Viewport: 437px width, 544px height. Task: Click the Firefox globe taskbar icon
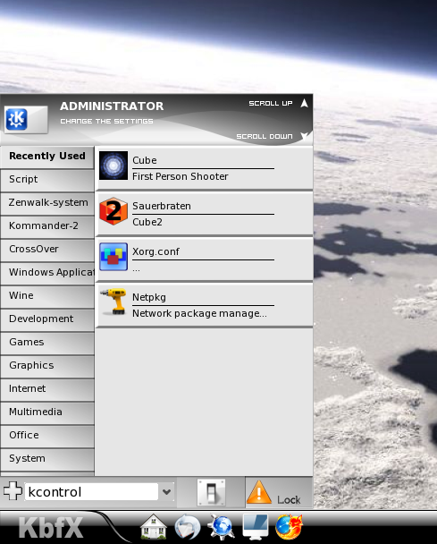click(289, 527)
